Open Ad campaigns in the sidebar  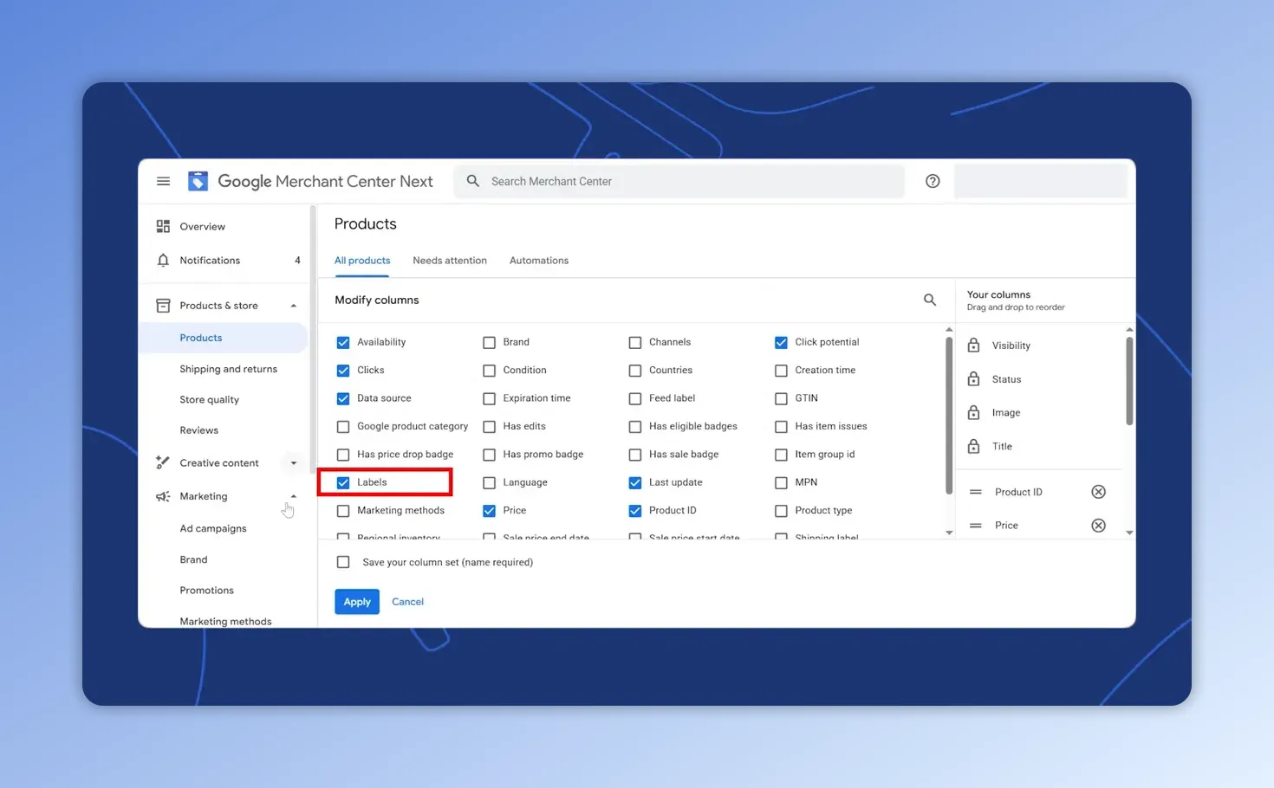tap(212, 528)
